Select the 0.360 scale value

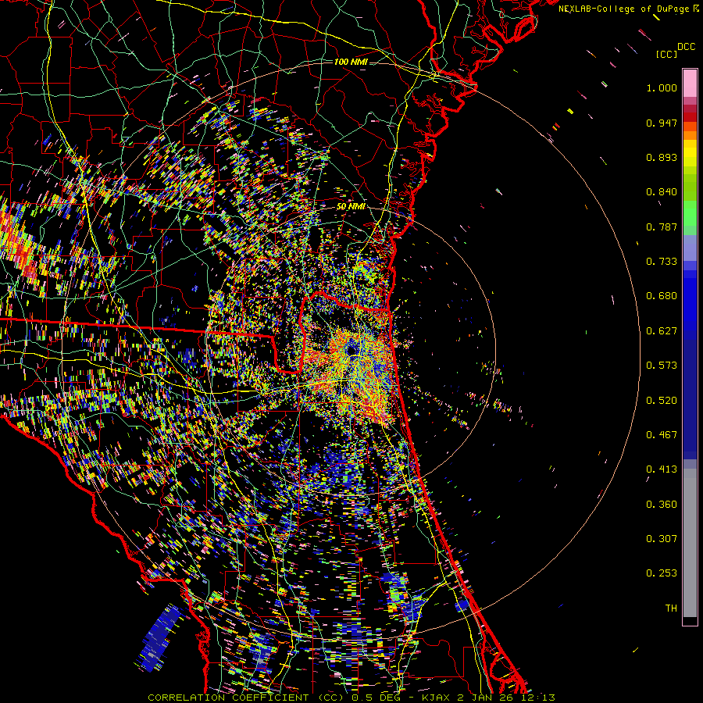pyautogui.click(x=662, y=505)
